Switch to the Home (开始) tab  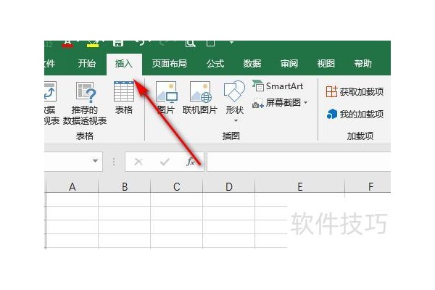[x=86, y=64]
